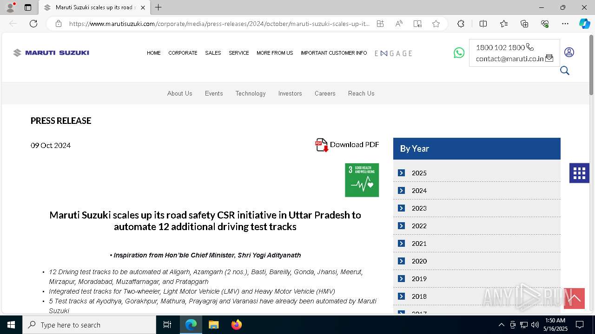Open File Explorer from taskbar
This screenshot has width=595, height=334.
coord(213,325)
